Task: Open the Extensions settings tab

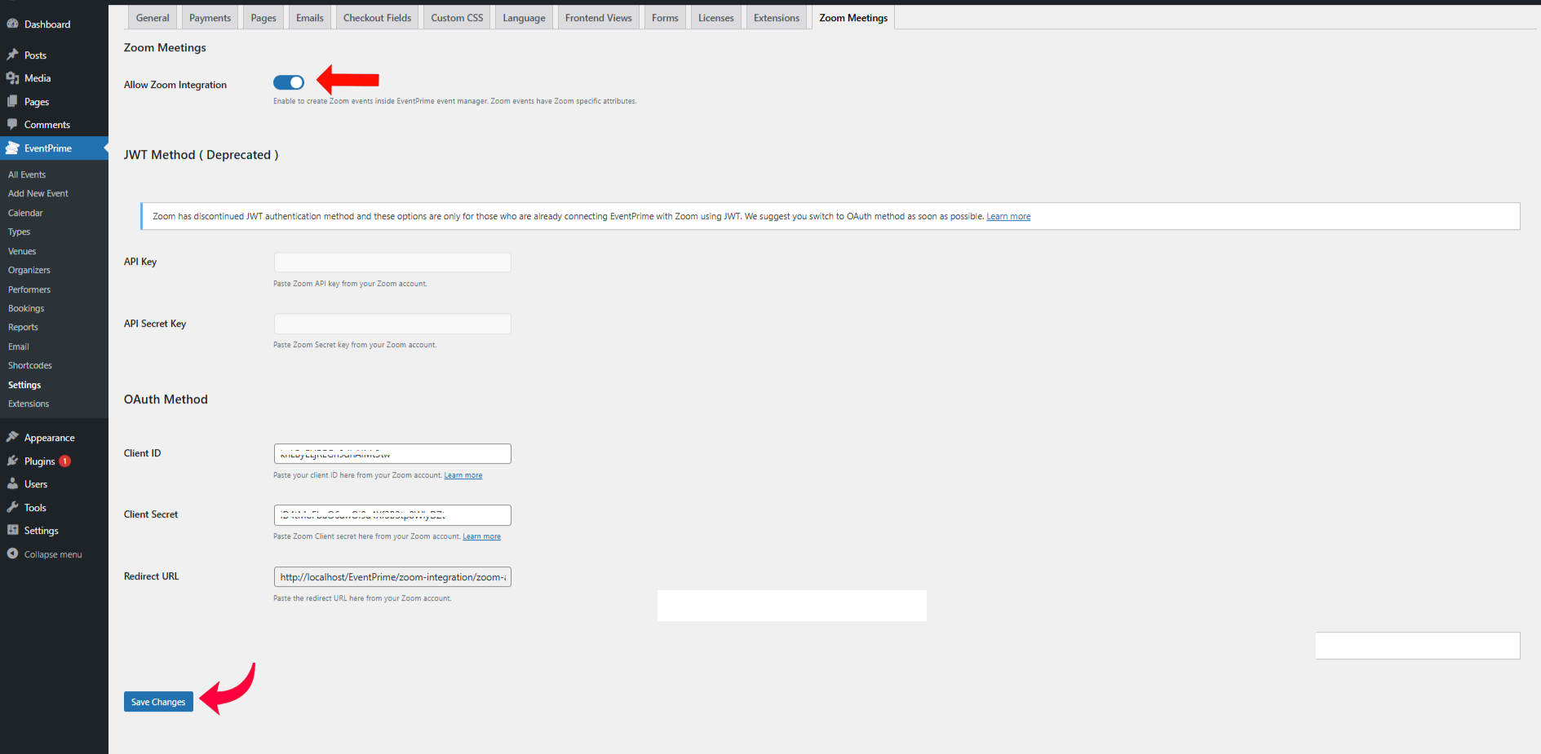Action: click(777, 17)
